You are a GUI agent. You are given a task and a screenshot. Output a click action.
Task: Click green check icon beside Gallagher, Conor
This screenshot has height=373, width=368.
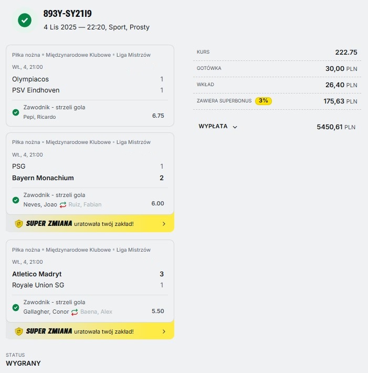coord(16,307)
